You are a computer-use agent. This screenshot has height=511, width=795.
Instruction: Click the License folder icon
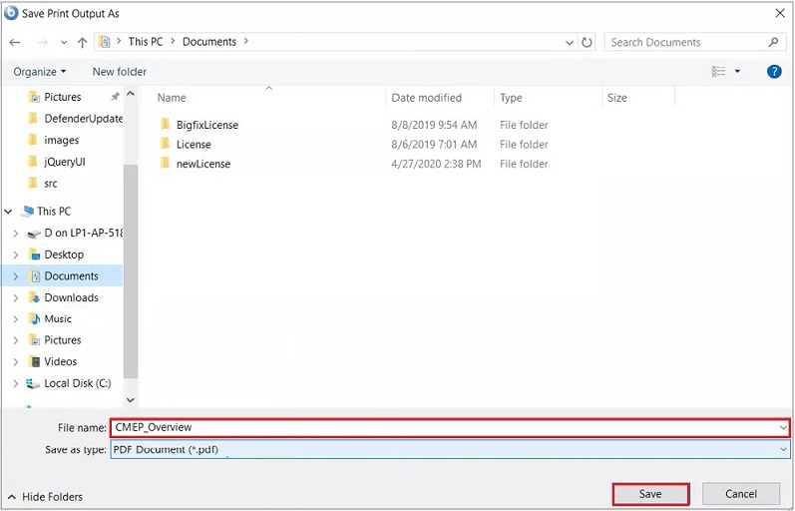(165, 144)
